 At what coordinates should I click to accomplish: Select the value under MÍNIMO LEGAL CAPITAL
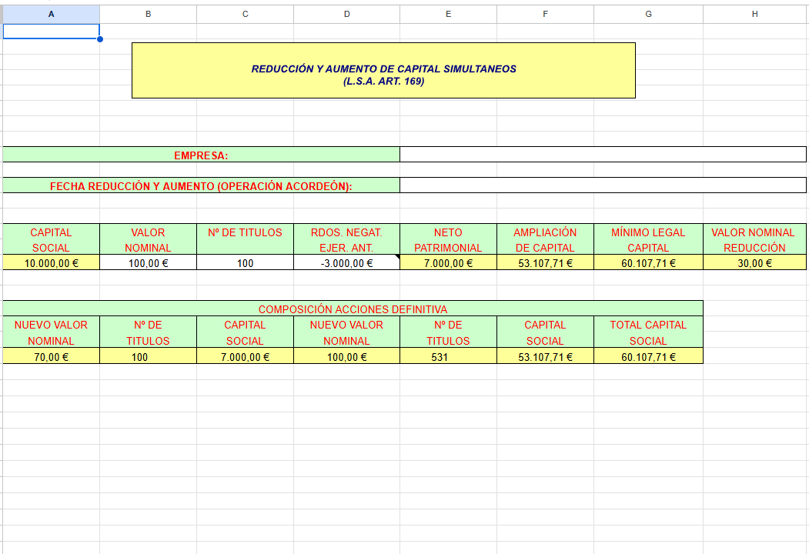pos(648,263)
